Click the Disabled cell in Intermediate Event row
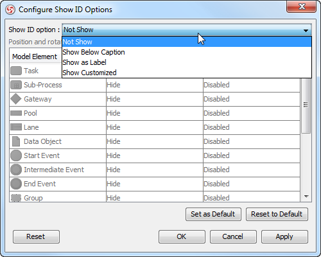321x257 pixels. pyautogui.click(x=252, y=170)
